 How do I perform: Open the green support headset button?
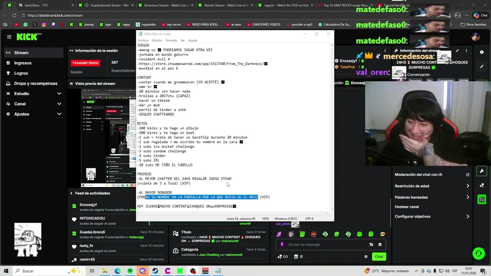(478, 253)
